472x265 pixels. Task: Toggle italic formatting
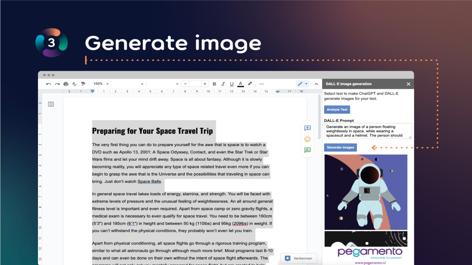tap(223, 84)
